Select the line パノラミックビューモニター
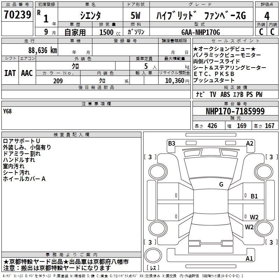Screen dimensions: 280x280 [227, 55]
